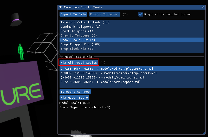Select Gravity Triggers (0) list item
The image size is (208, 137).
pos(75,35)
